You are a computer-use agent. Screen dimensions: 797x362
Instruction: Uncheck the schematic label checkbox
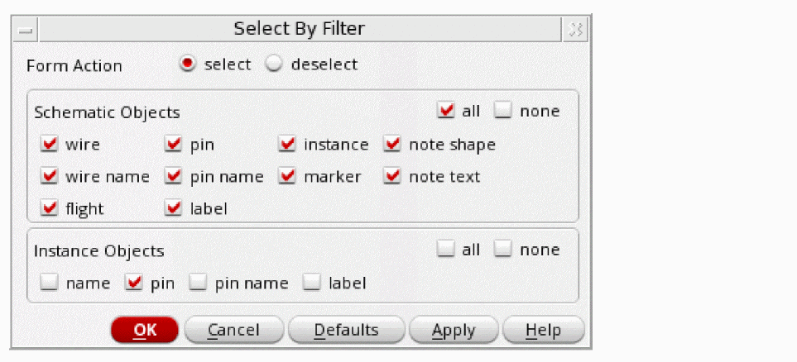click(x=174, y=208)
